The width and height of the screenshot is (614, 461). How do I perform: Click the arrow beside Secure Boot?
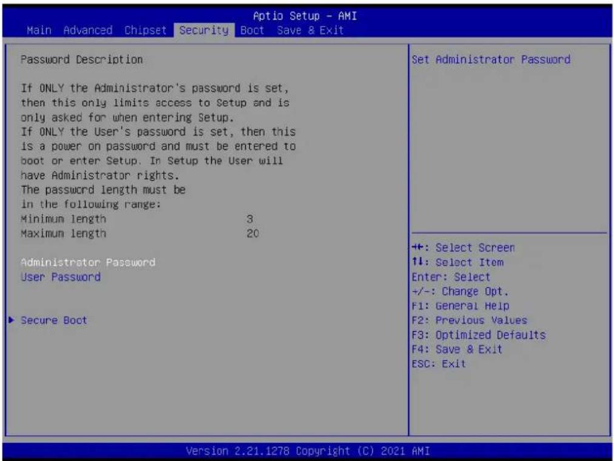point(12,320)
